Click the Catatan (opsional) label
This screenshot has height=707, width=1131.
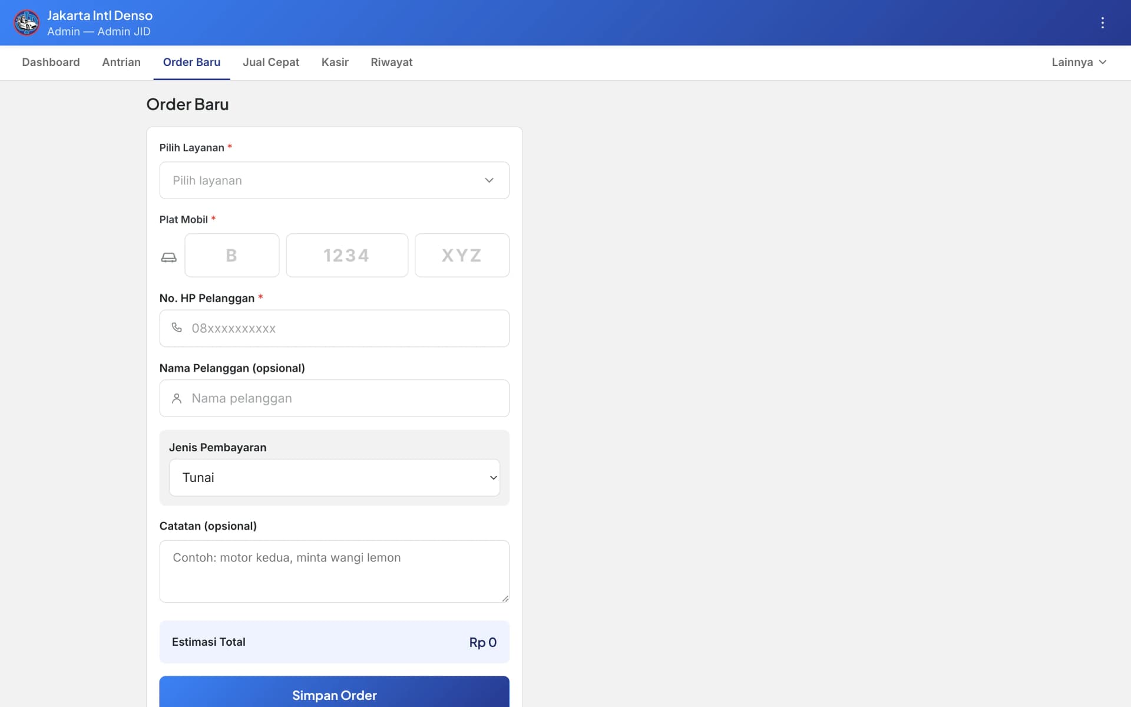coord(208,526)
